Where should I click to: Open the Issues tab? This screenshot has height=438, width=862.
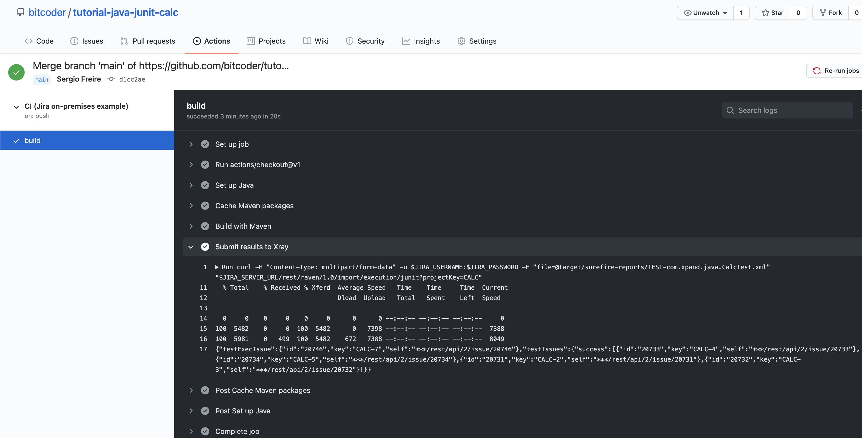87,41
